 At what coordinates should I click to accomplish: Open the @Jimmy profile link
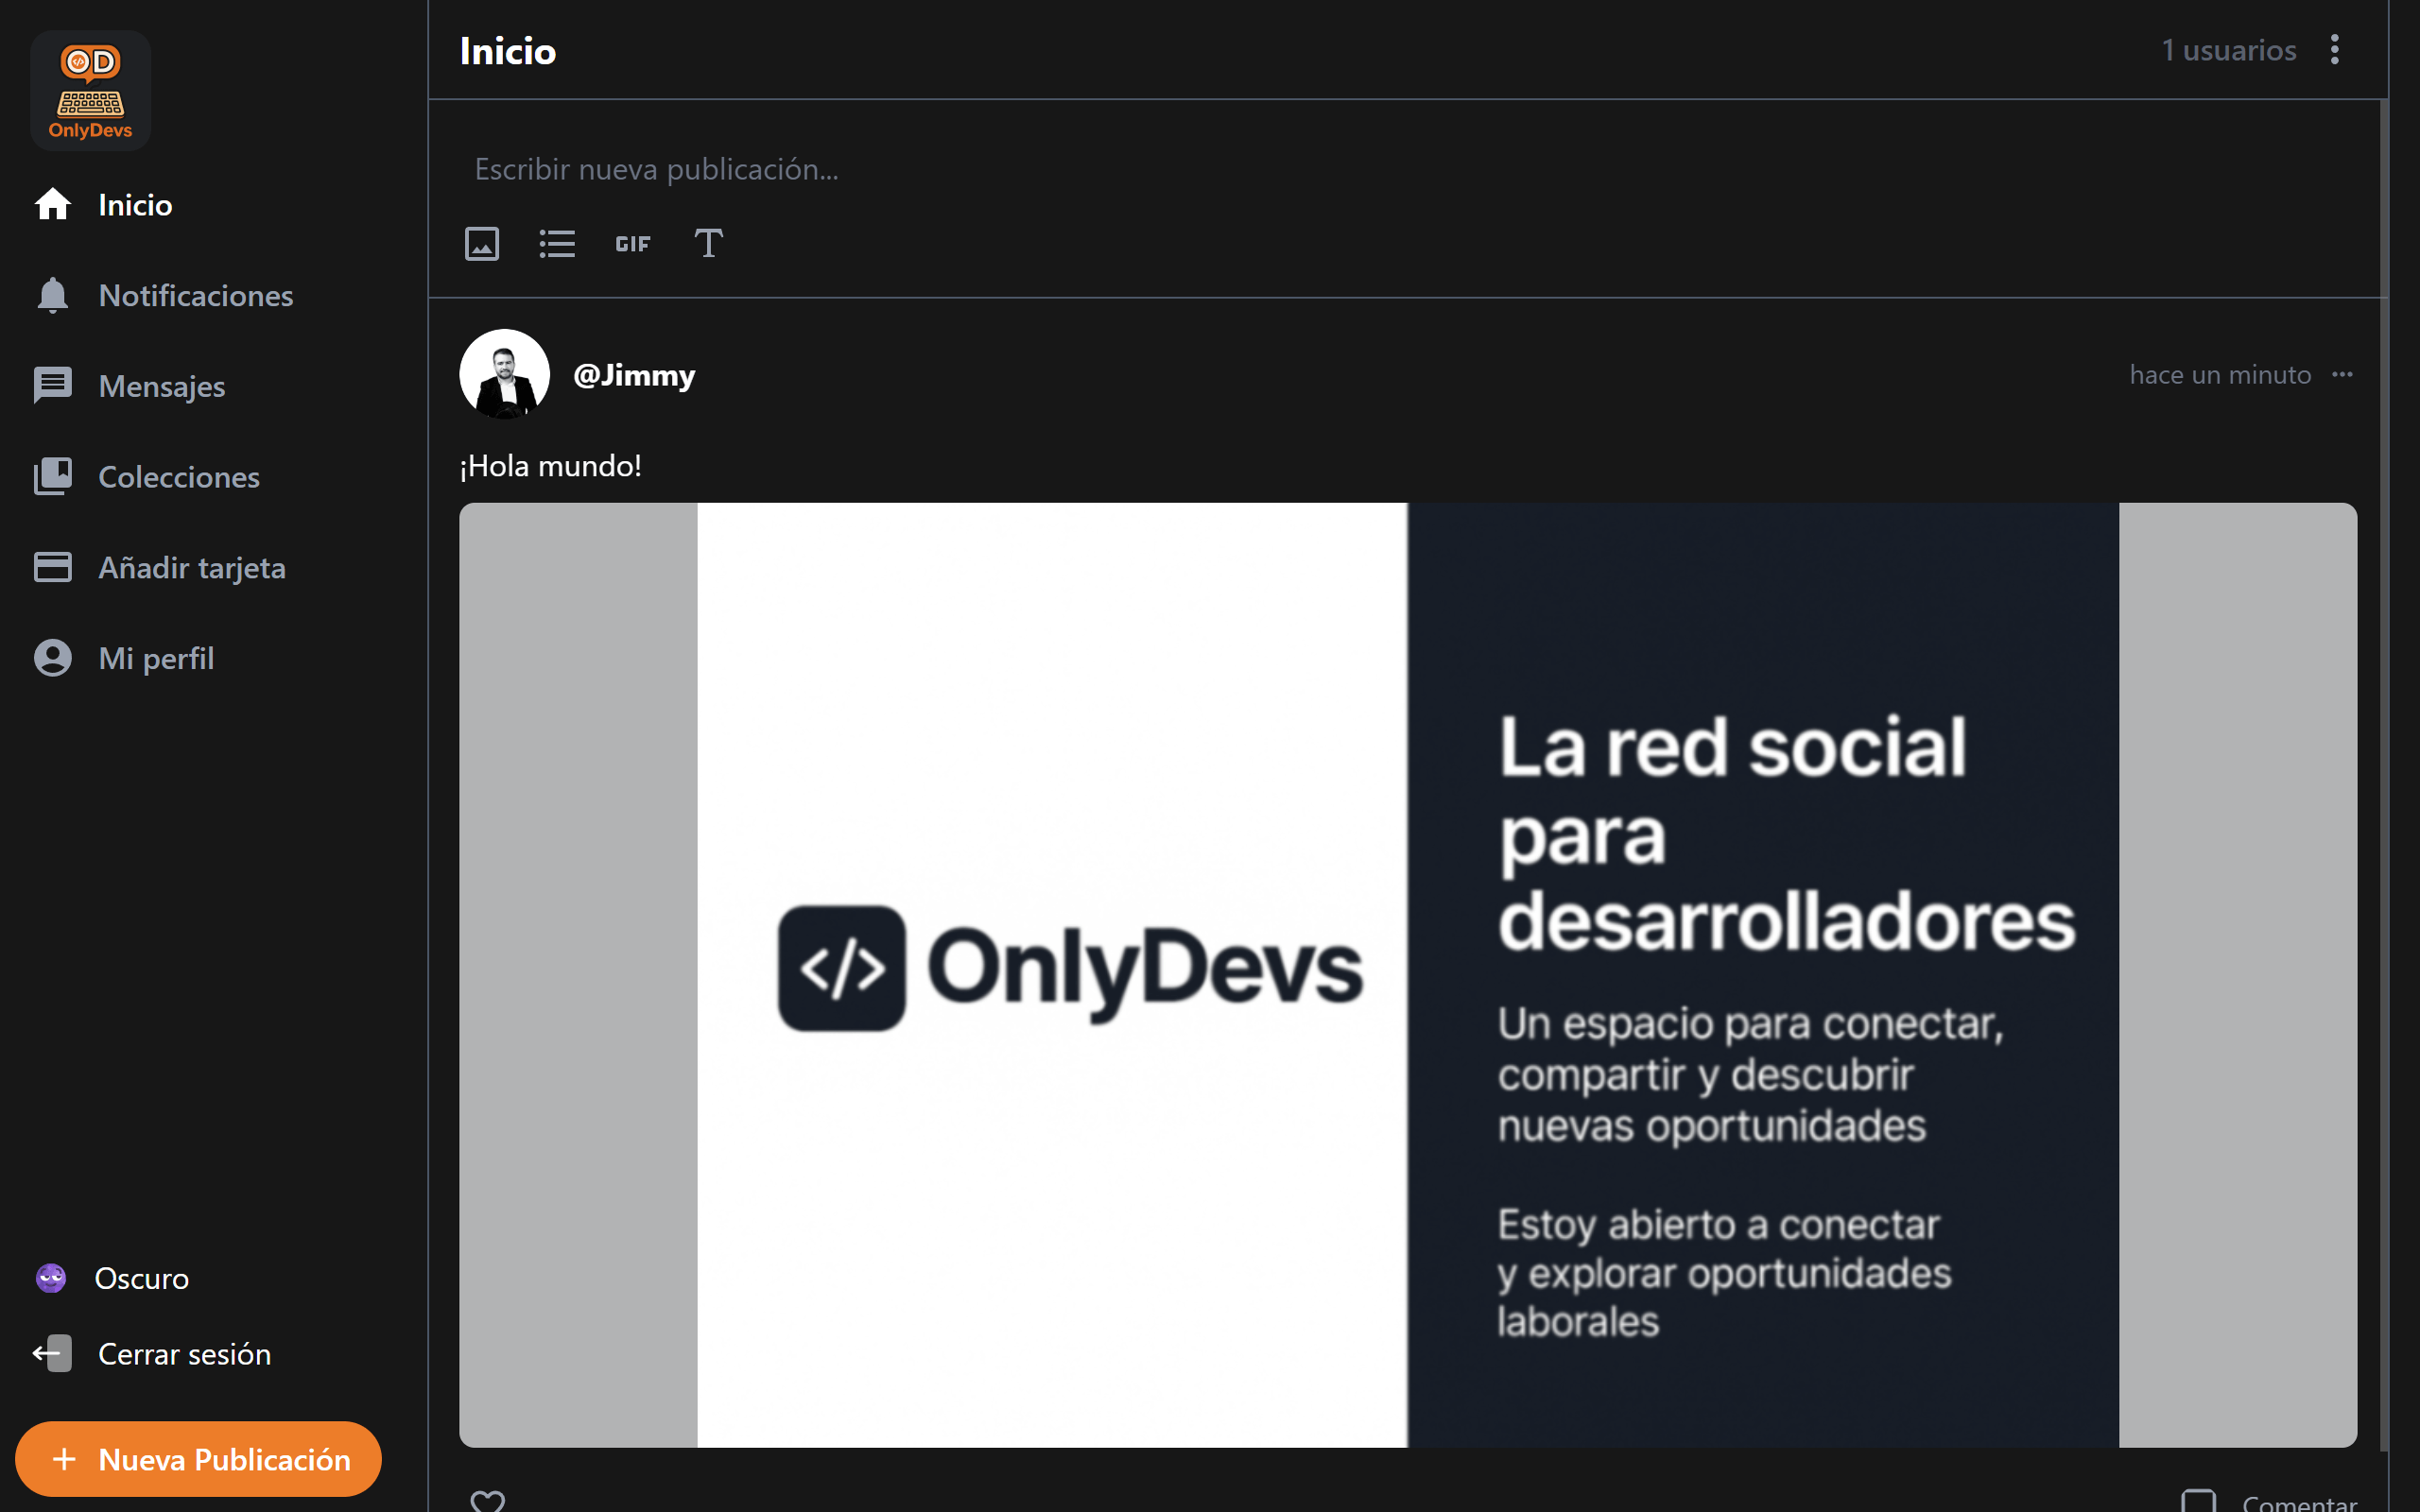click(x=634, y=375)
